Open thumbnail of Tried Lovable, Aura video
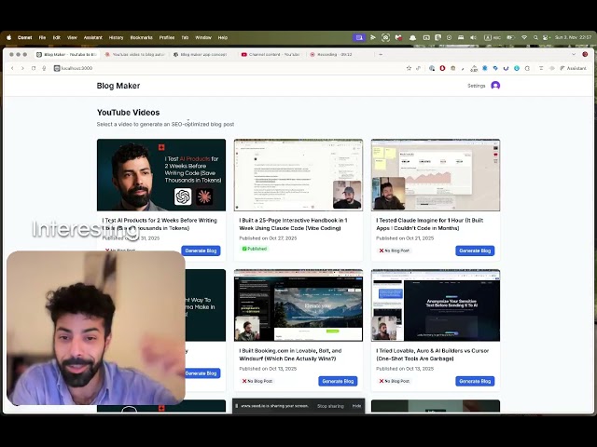 (436, 305)
